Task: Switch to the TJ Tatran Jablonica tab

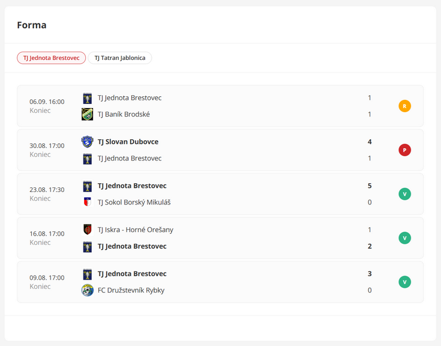Action: (x=120, y=58)
